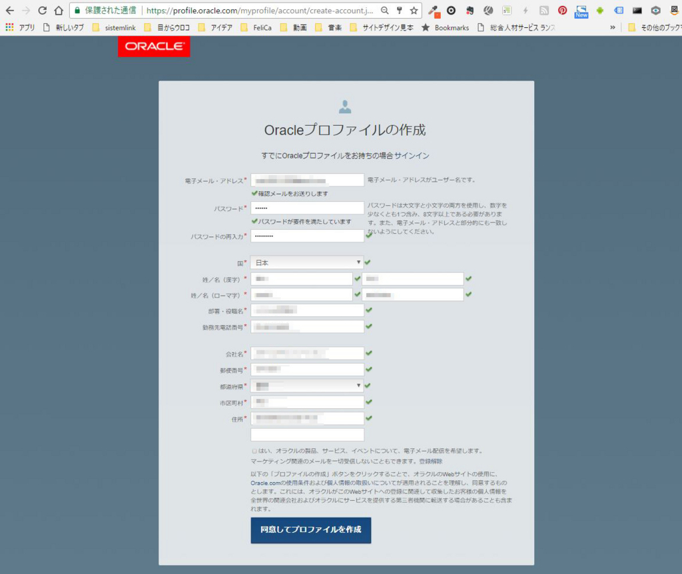Screen dimensions: 682x574
Task: Click the 市区町村 input field
Action: (307, 402)
